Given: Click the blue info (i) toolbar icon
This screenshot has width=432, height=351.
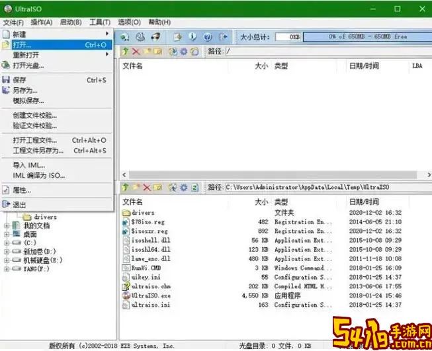Looking at the screenshot, I should [x=193, y=36].
